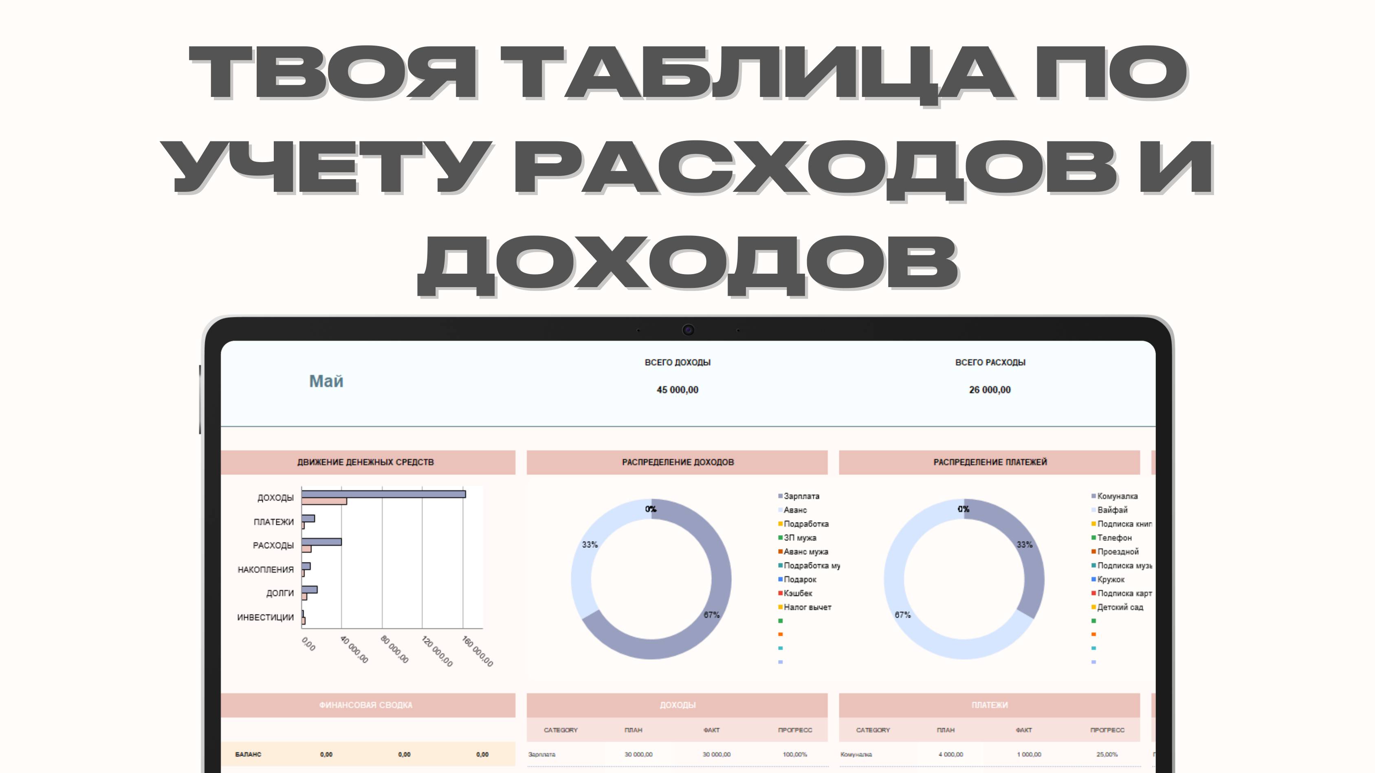Click the Комуналка legend color marker
This screenshot has height=773, width=1375.
[1093, 496]
